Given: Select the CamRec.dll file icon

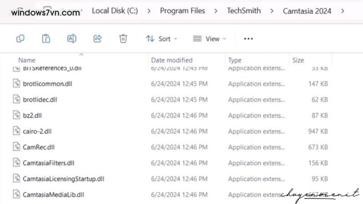Looking at the screenshot, I should click(x=16, y=147).
